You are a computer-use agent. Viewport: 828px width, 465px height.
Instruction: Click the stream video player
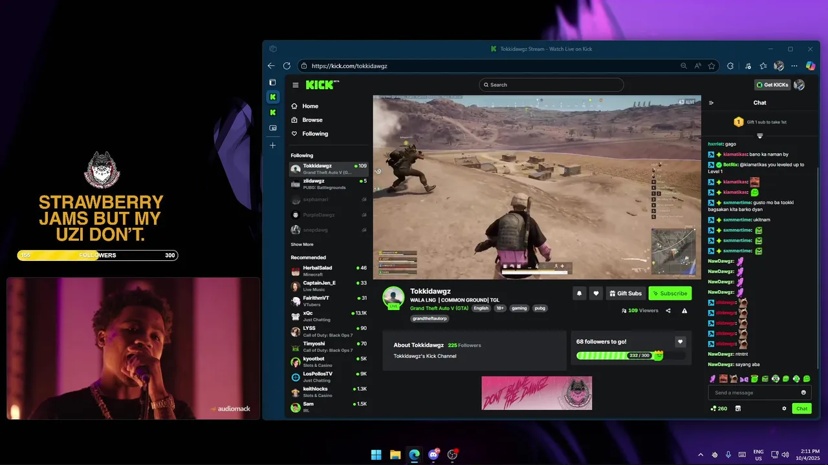pyautogui.click(x=537, y=187)
